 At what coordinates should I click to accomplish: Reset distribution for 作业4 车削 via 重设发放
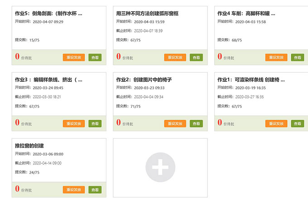[x=276, y=57]
